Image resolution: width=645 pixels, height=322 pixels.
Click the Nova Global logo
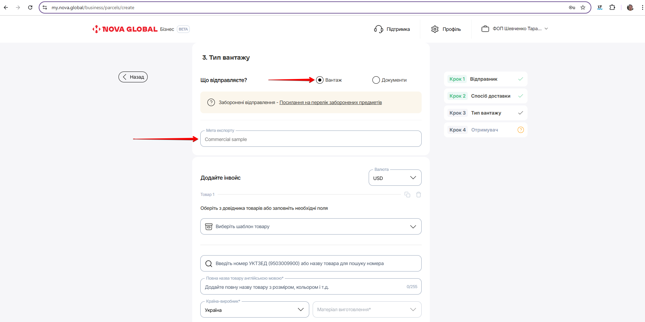125,29
